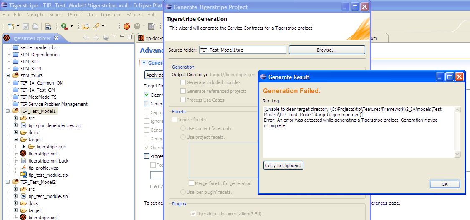The image size is (470, 220).
Task: Collapse the TIP_Test_Model1 project node
Action: pyautogui.click(x=8, y=111)
